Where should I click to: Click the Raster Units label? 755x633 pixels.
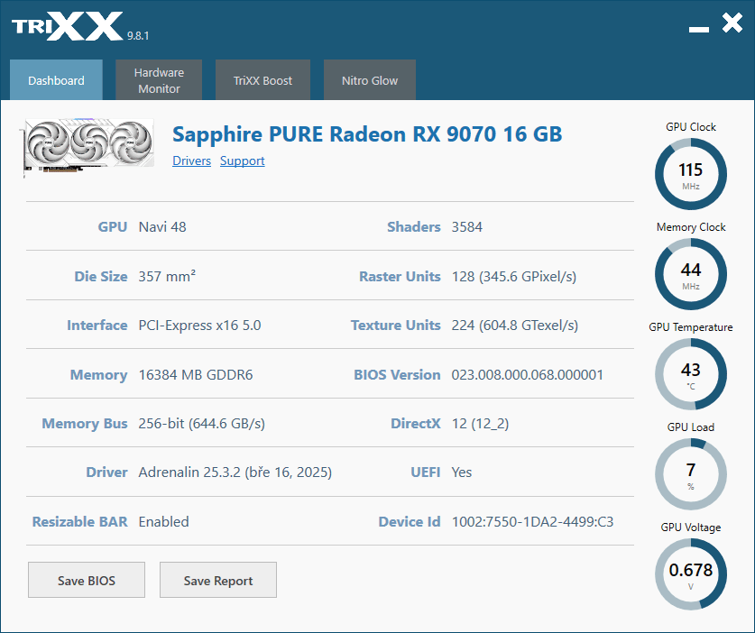(x=401, y=276)
